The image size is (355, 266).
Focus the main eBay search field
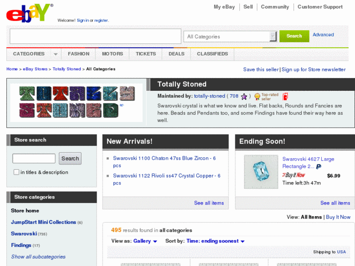[x=95, y=36]
